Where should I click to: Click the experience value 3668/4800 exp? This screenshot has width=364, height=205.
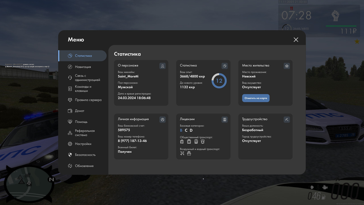[x=193, y=76]
